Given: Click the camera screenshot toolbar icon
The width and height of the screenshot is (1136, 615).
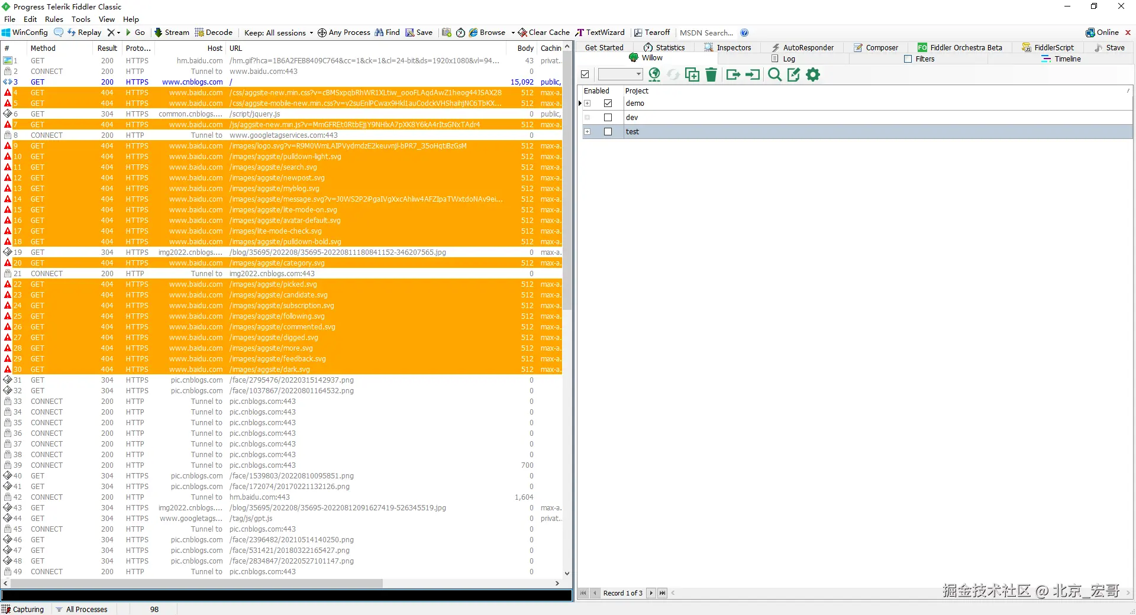Looking at the screenshot, I should point(447,33).
